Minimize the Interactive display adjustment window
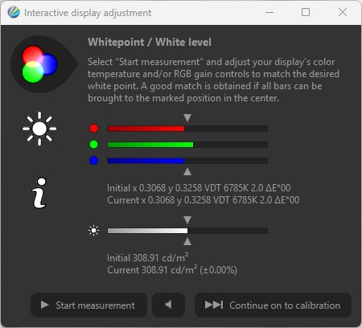362x328 pixels. (269, 12)
